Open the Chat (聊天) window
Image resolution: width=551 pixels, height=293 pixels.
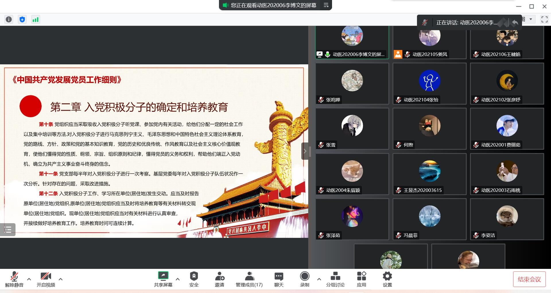pos(279,279)
